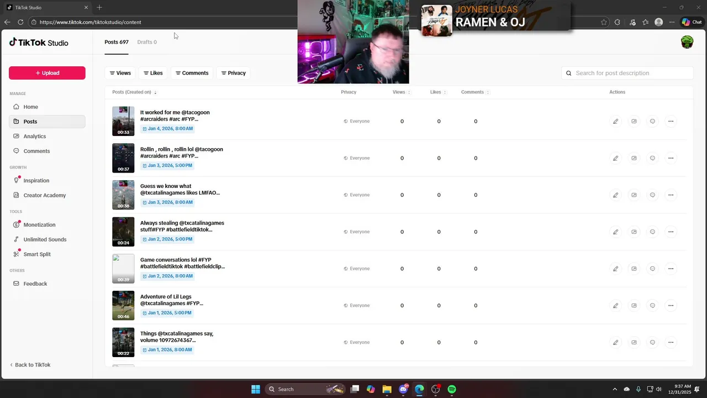Image resolution: width=707 pixels, height=398 pixels.
Task: Edit the "Always stealing" post
Action: coord(615,232)
